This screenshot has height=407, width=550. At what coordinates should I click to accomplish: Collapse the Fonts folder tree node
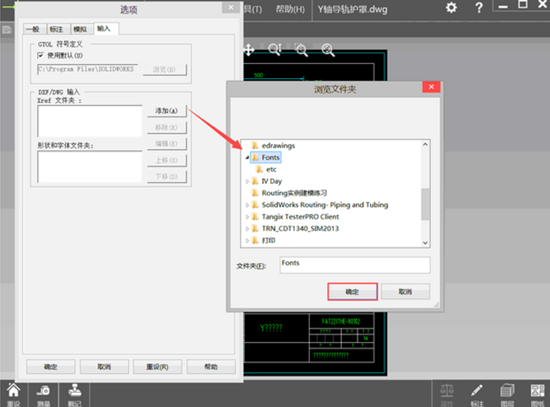[247, 157]
